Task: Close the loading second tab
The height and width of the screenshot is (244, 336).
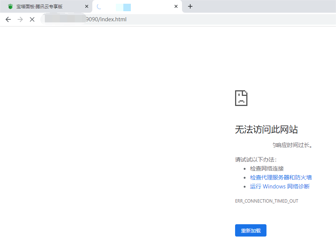Action: pos(176,6)
